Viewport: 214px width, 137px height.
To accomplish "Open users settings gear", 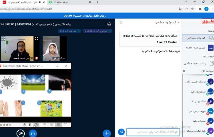I will [184, 71].
